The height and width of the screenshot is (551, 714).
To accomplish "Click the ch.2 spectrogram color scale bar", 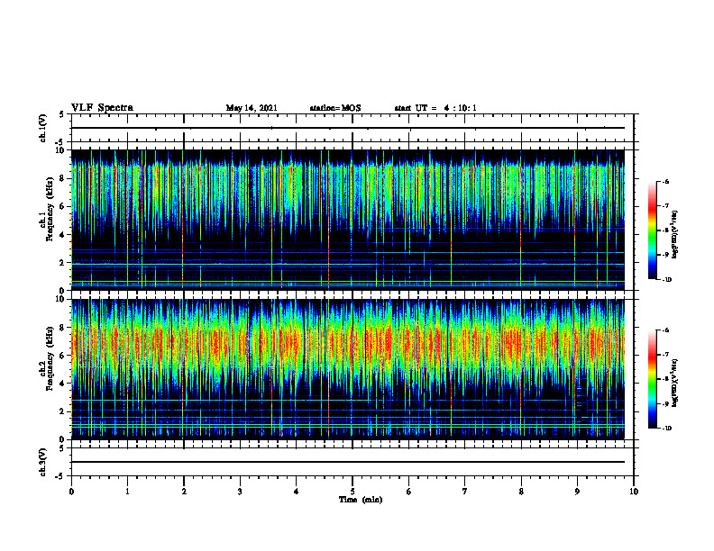I will pyautogui.click(x=652, y=379).
